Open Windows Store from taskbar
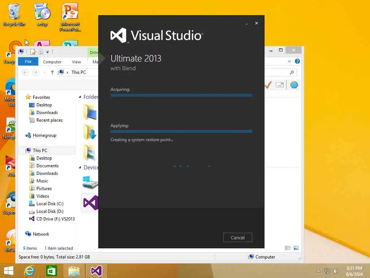The image size is (370, 278). [51, 271]
